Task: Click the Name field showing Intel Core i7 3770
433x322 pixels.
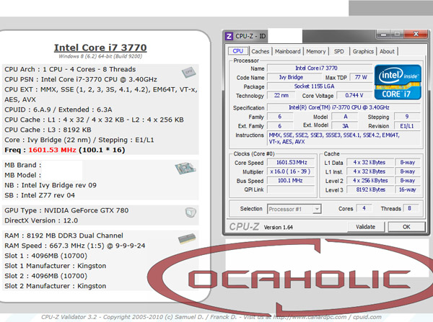Action: tap(320, 68)
